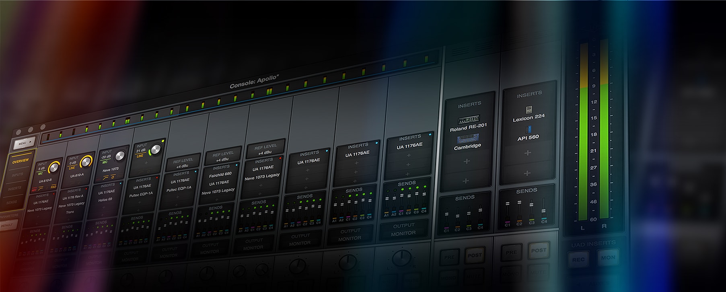Select the INSERTS view tab in sidebar
The image size is (726, 292).
click(x=14, y=188)
